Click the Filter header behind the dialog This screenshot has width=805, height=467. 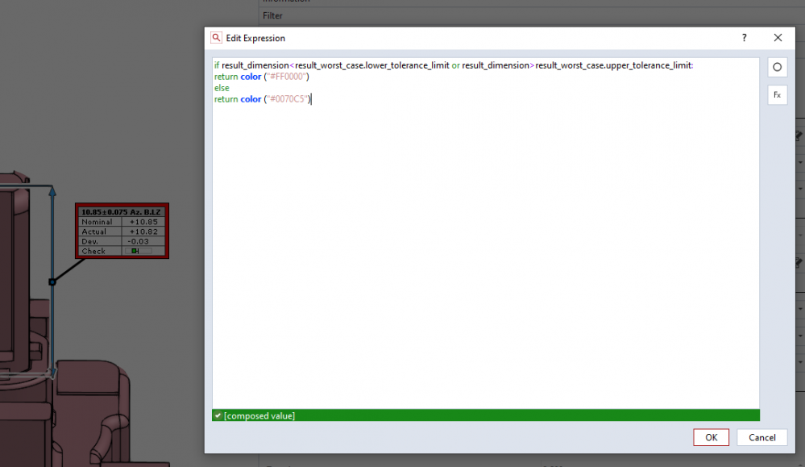pos(272,15)
